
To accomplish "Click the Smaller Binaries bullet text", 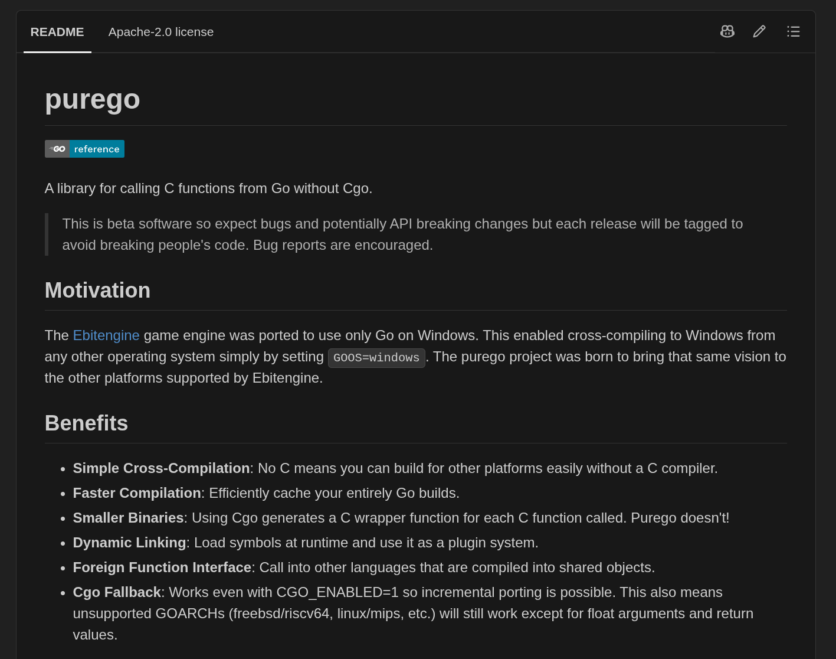I will (x=401, y=518).
